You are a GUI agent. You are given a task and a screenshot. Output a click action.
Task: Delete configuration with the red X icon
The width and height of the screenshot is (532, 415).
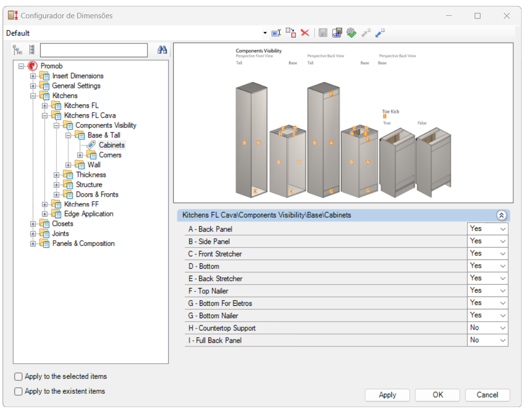(x=305, y=33)
